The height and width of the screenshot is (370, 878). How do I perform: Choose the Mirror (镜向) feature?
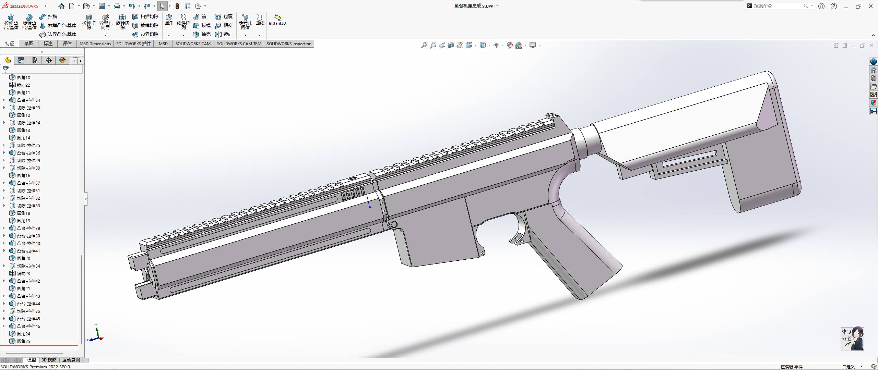point(224,34)
